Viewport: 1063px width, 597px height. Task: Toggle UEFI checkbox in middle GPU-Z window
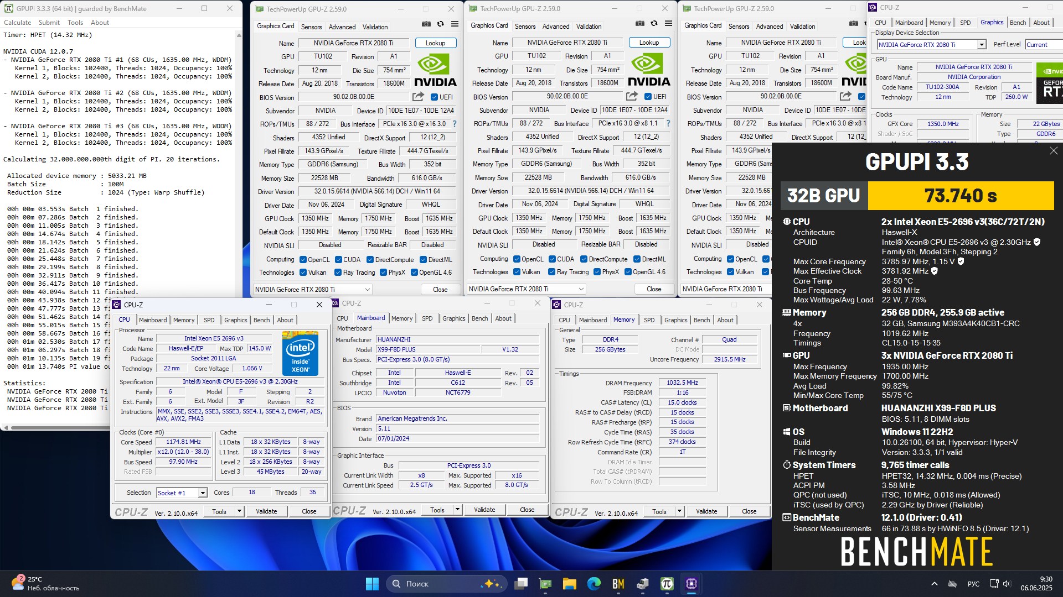coord(648,97)
